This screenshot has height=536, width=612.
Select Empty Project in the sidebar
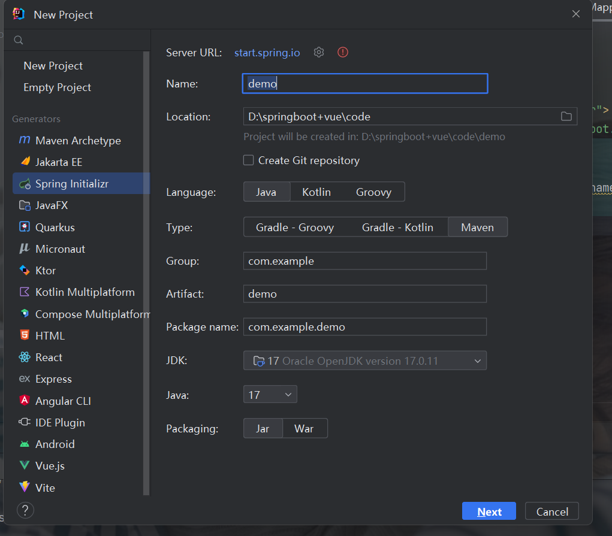pos(58,87)
